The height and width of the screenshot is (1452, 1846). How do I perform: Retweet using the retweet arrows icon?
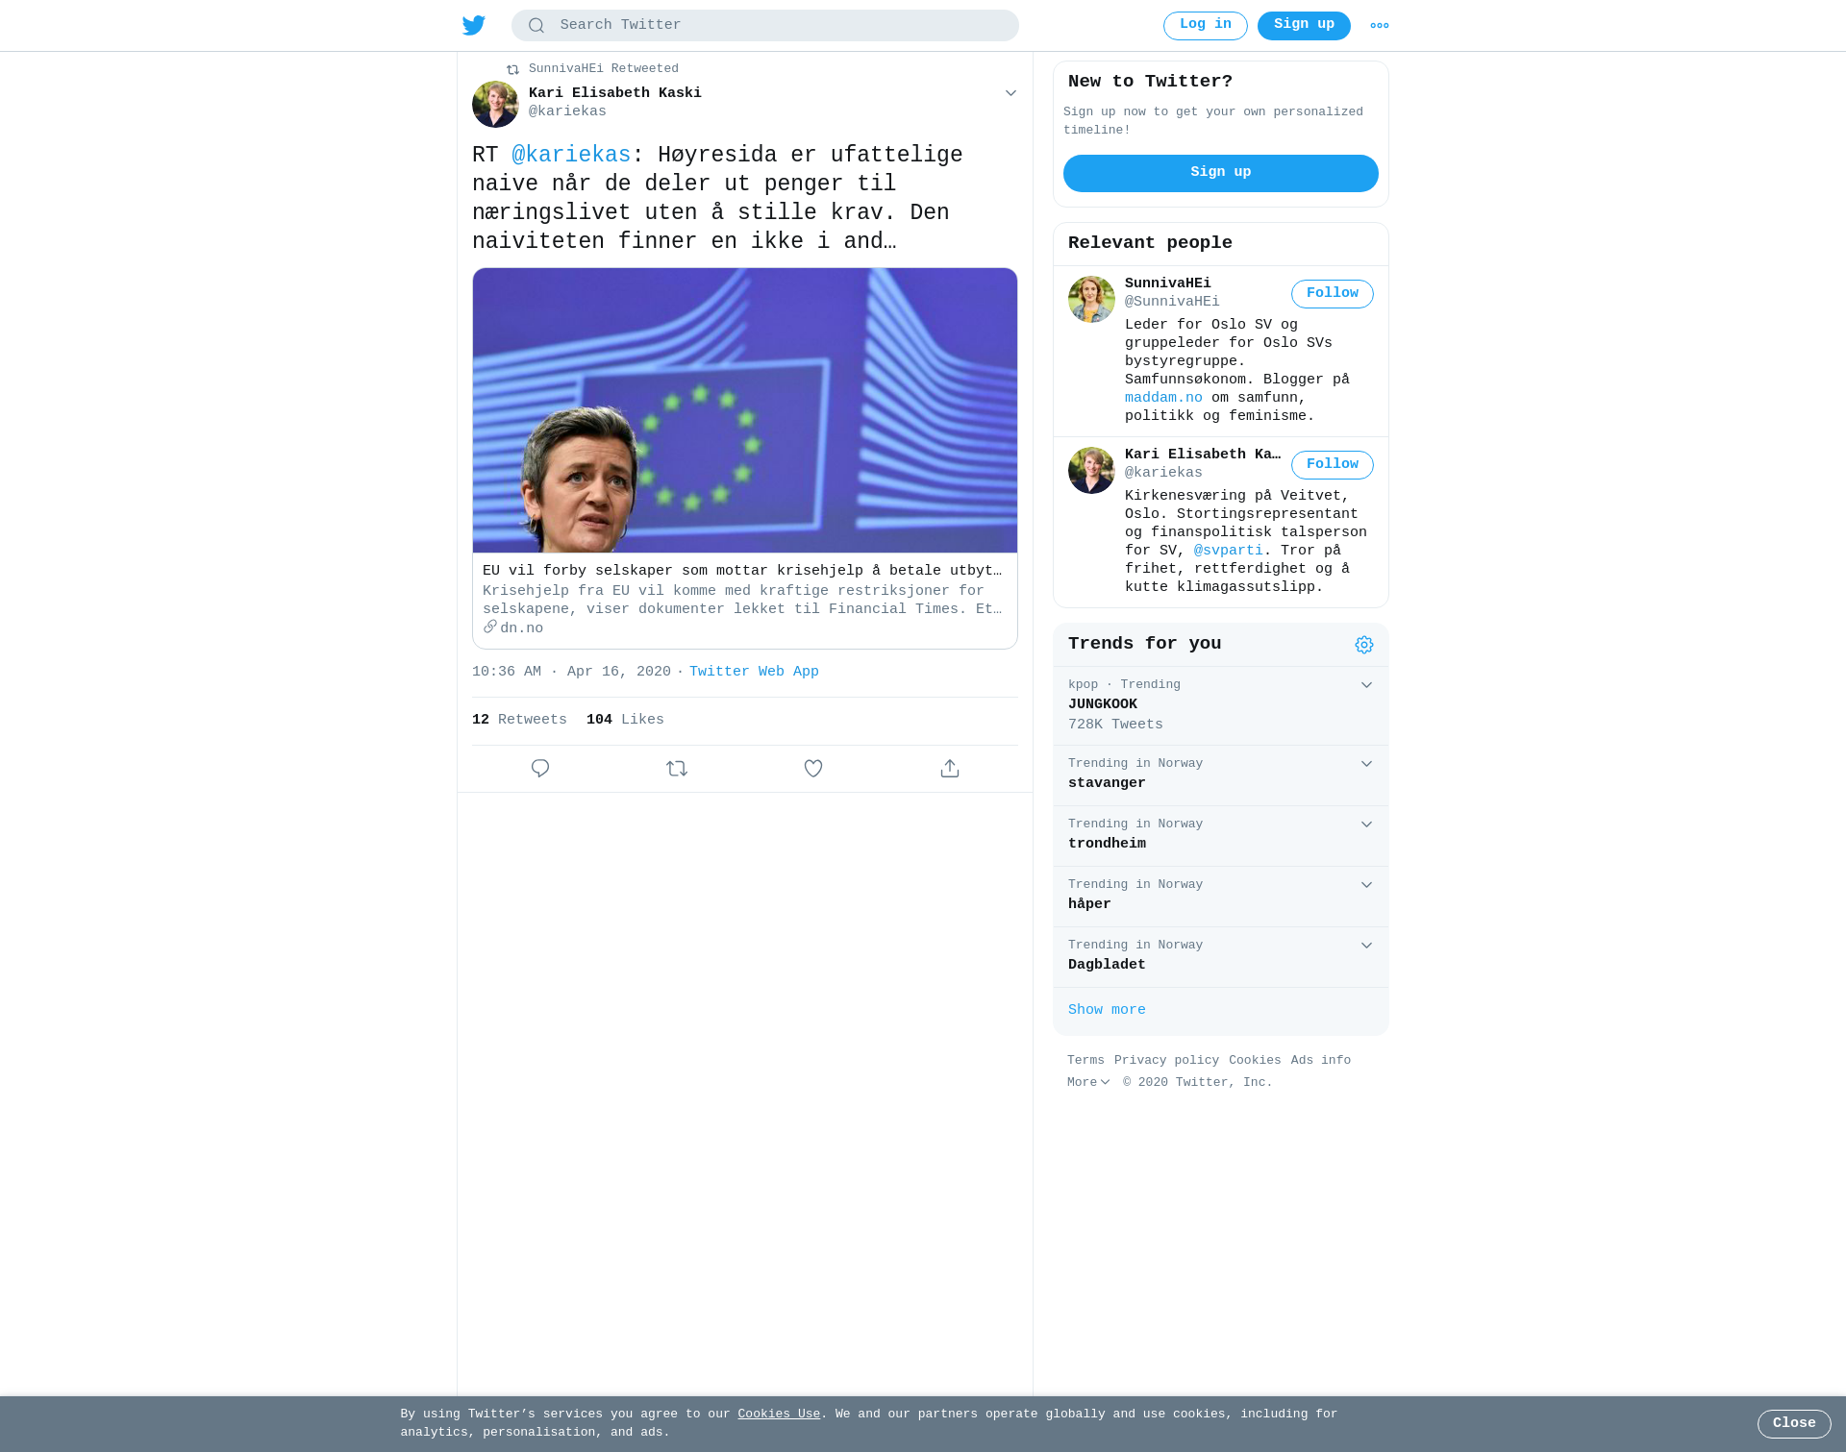pyautogui.click(x=677, y=769)
